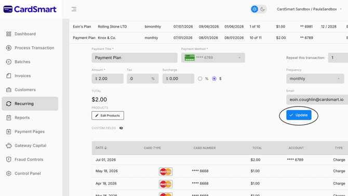348x196 pixels.
Task: Click the Update button
Action: (x=299, y=115)
